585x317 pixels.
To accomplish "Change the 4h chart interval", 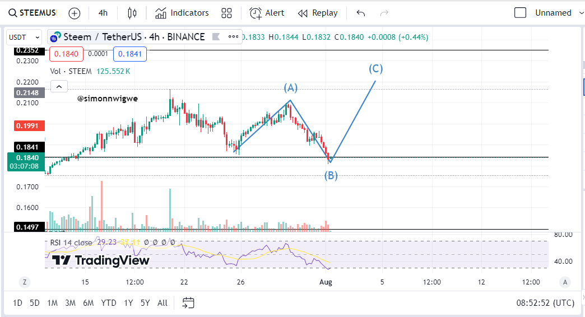I will point(103,13).
